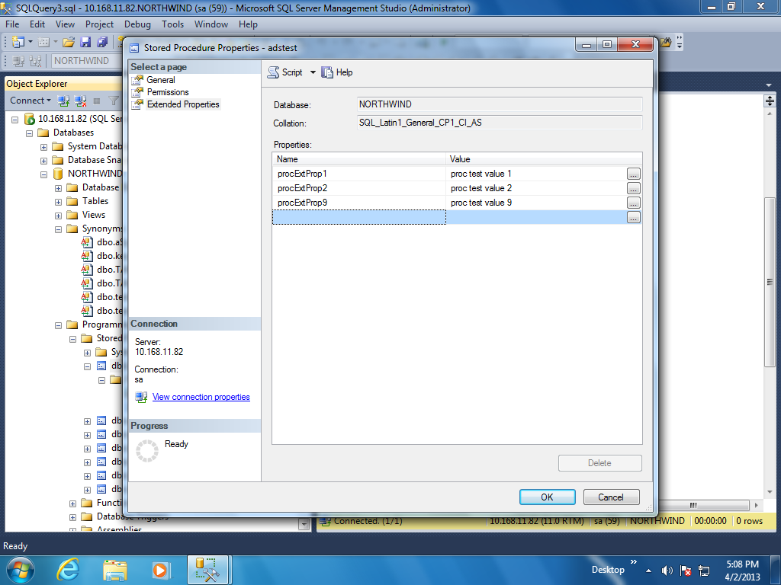
Task: Click the ellipsis button for procExtProp1
Action: tap(633, 174)
